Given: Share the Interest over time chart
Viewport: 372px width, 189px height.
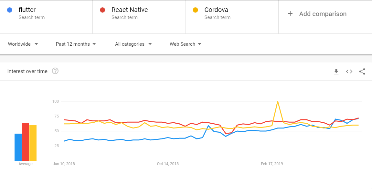Looking at the screenshot, I should click(x=362, y=71).
